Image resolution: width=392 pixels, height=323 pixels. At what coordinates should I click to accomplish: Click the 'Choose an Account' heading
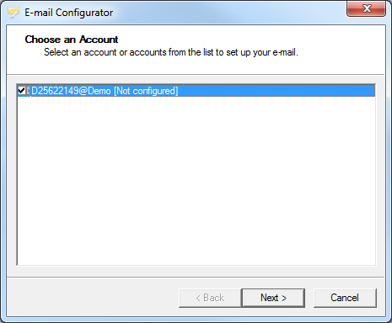click(72, 40)
